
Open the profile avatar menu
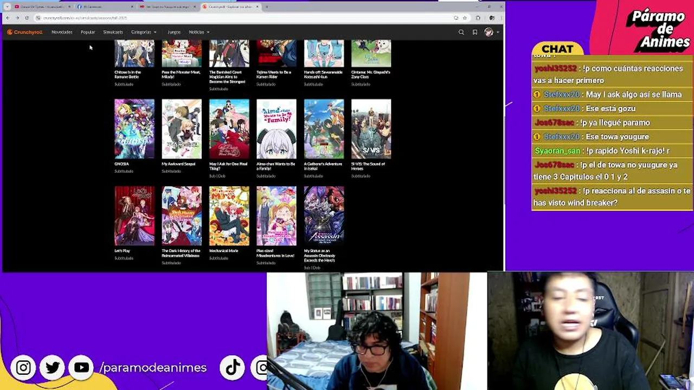[489, 32]
